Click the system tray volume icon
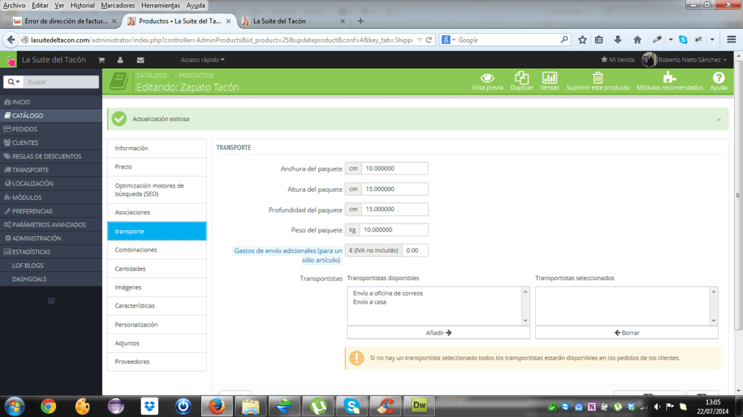Viewport: 743px width, 417px height. click(657, 407)
